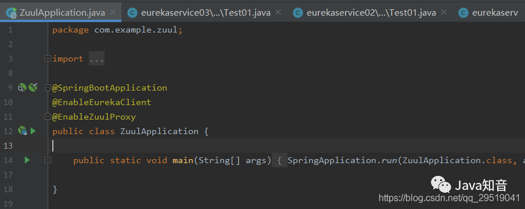Click the Spring bean gutter icon on line 12

23,131
